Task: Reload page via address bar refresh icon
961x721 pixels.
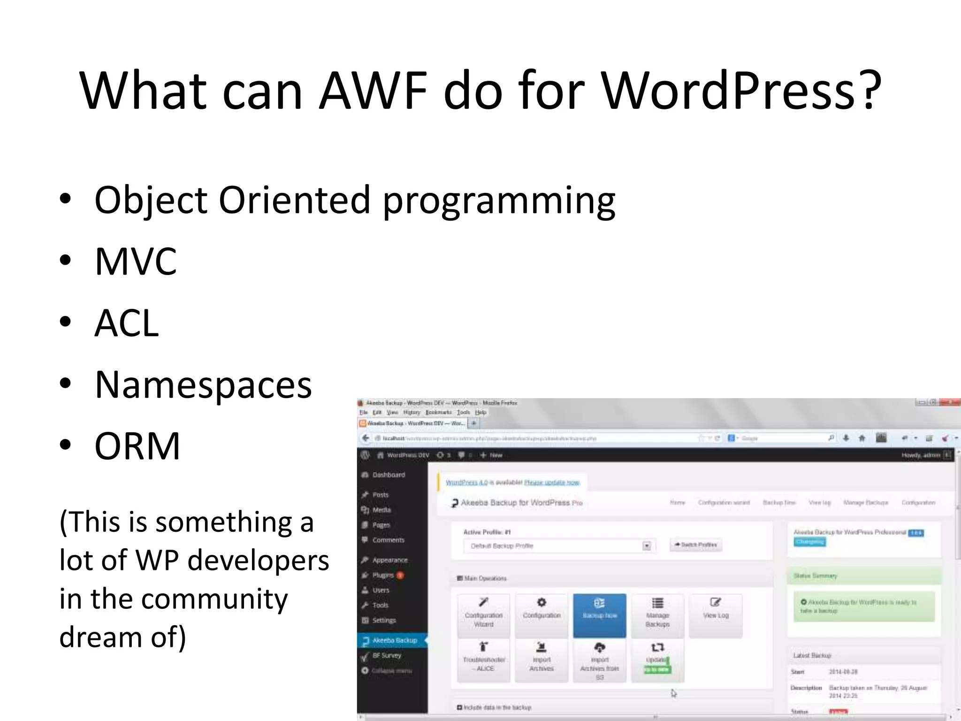Action: tap(717, 438)
